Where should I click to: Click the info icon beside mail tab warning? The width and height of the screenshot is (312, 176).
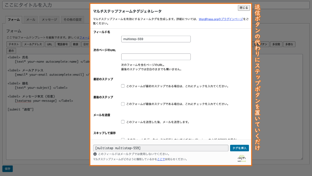pyautogui.click(x=95, y=154)
